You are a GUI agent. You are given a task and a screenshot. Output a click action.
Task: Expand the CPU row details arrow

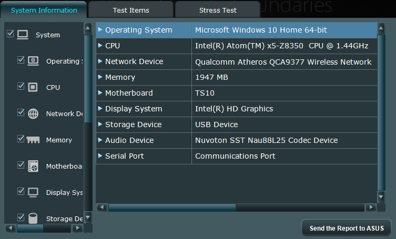[100, 46]
